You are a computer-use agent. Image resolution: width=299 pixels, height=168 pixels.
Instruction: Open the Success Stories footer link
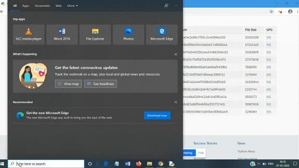205,143
